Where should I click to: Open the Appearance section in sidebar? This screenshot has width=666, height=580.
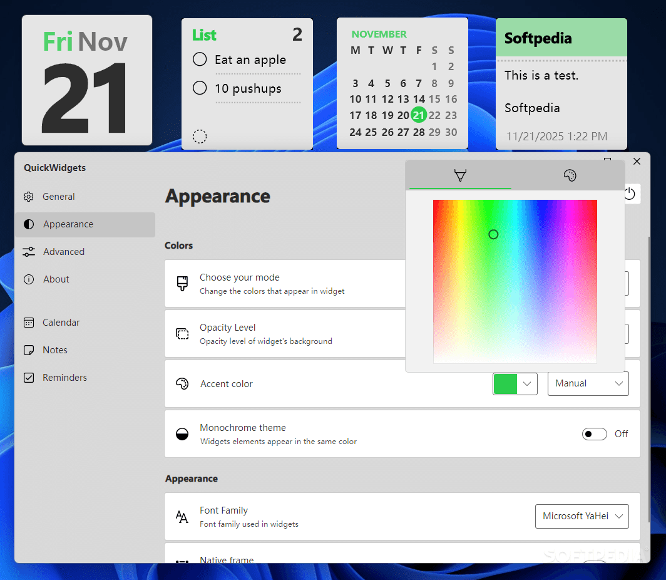coord(68,224)
